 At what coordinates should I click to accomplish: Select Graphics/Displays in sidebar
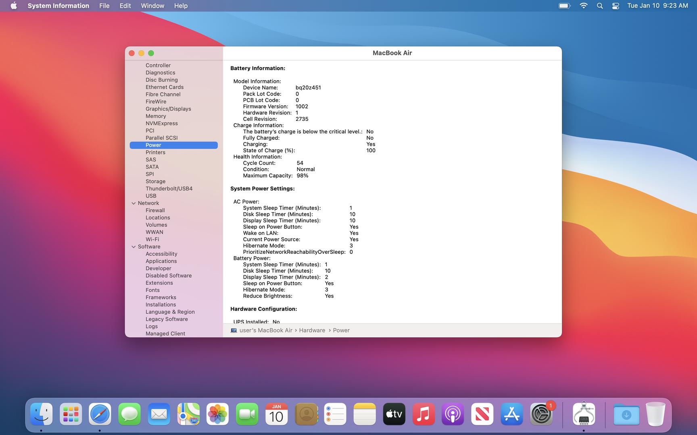168,109
